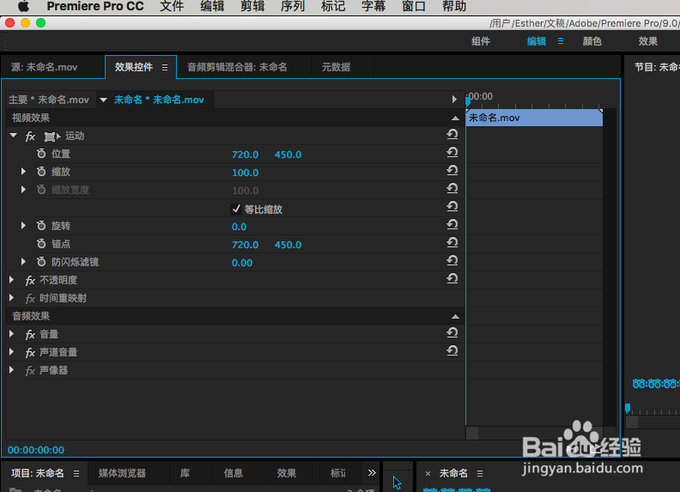Switch to 音频剪辑混合器 tab
The width and height of the screenshot is (680, 492).
click(237, 67)
